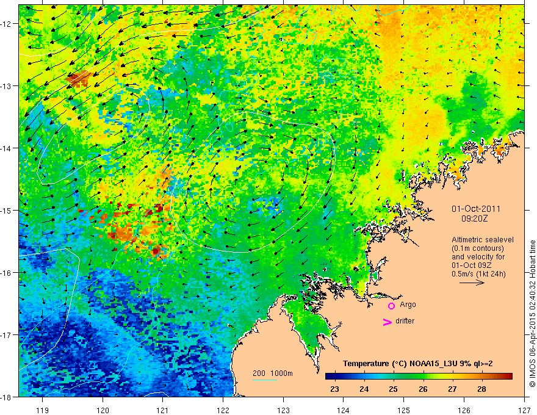Image resolution: width=537 pixels, height=415 pixels.
Task: Click the latitude axis label -18
Action: click(x=7, y=397)
